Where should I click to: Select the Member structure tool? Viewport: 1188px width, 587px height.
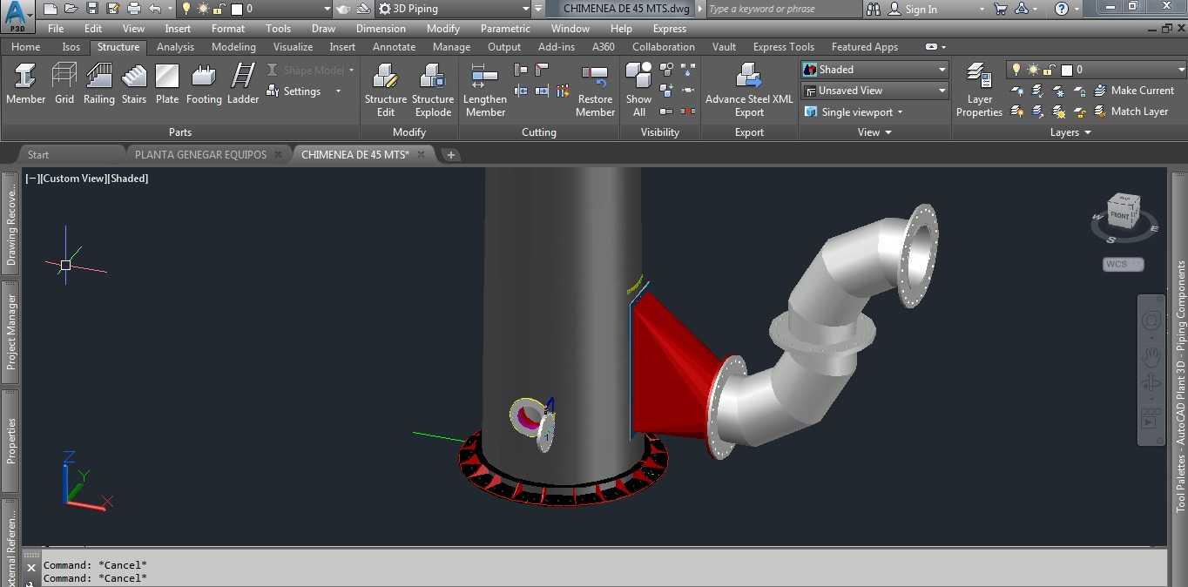tap(25, 84)
